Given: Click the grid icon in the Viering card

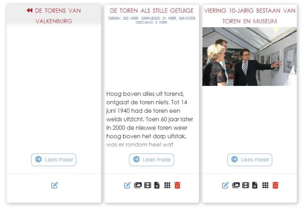Looking at the screenshot, I should (x=265, y=185).
